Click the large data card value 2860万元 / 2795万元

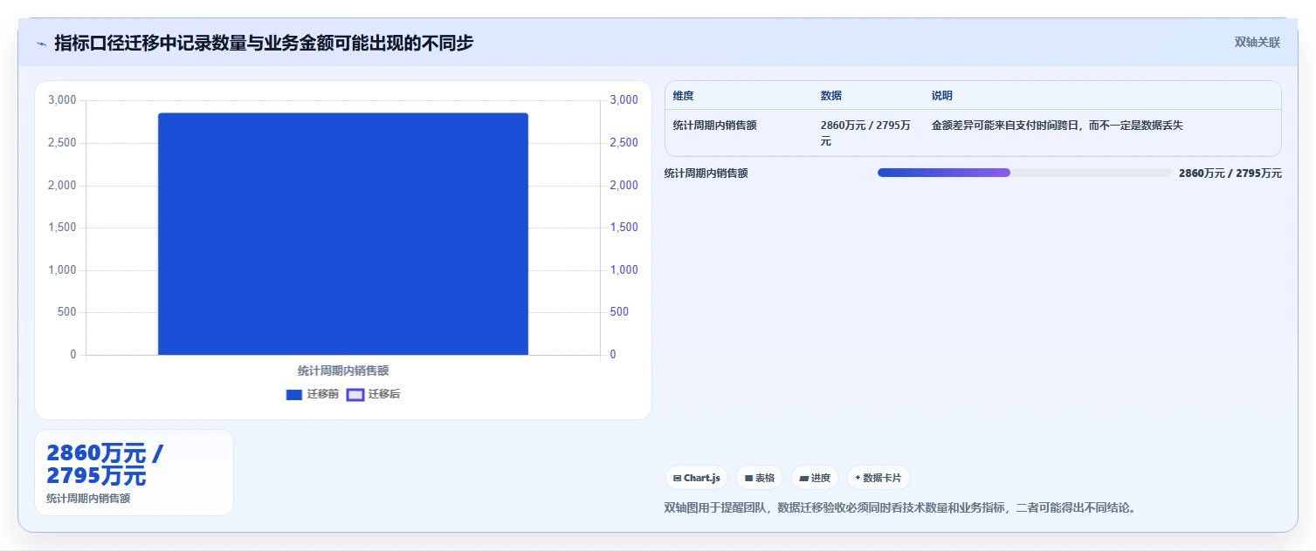tap(105, 465)
